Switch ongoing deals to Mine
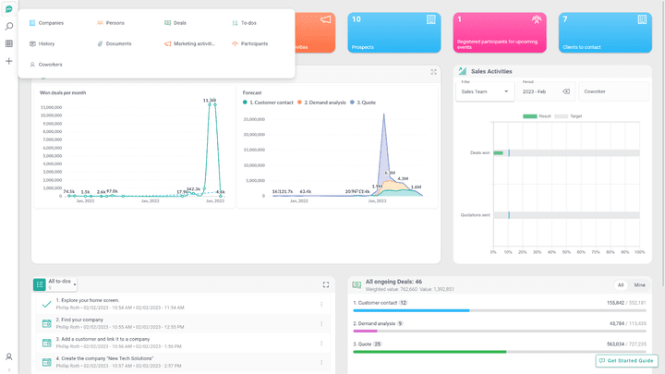The width and height of the screenshot is (665, 374). click(639, 285)
